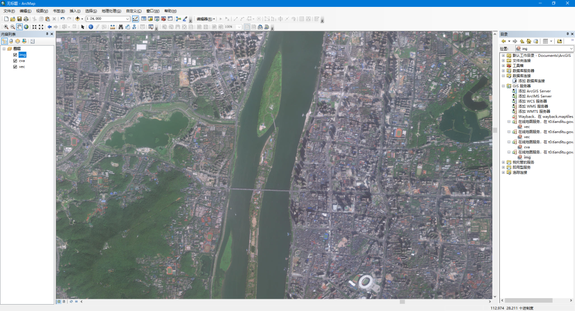Click 添加 WMS 服务器 in catalog
This screenshot has width=575, height=311.
point(533,106)
